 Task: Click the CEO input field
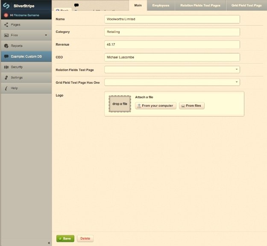coord(172,57)
